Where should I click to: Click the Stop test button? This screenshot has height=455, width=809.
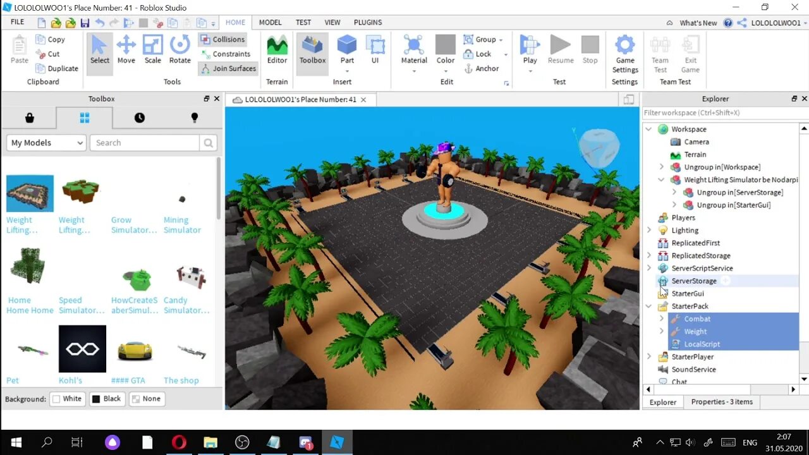coord(590,49)
